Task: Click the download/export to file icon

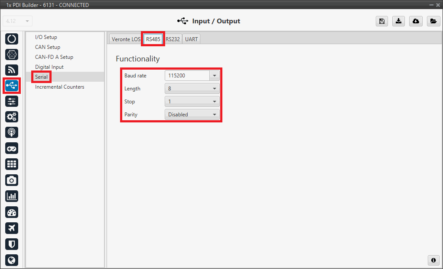Action: (x=399, y=21)
